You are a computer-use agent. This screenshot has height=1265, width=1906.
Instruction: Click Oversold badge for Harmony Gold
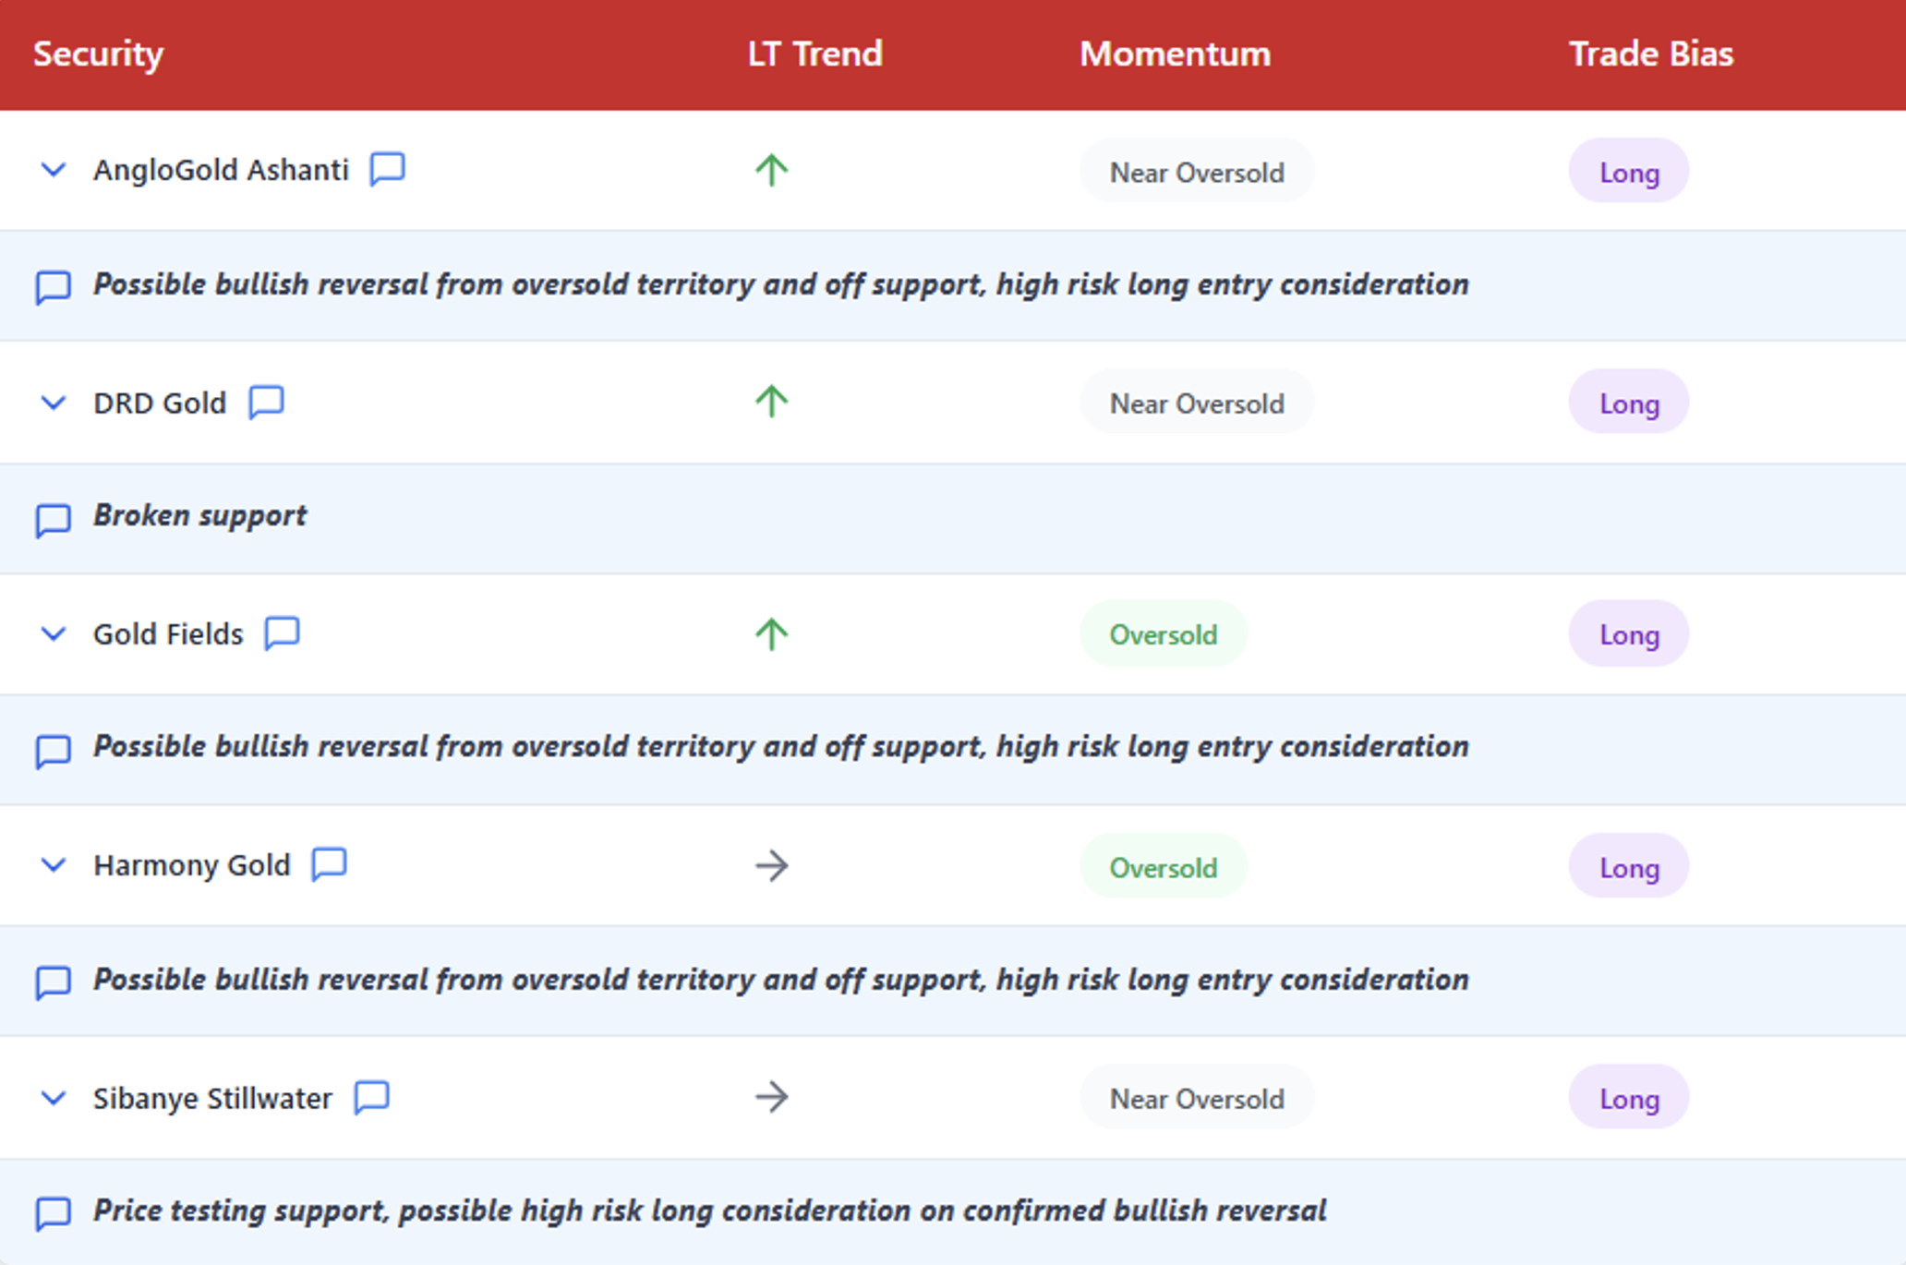click(1163, 867)
